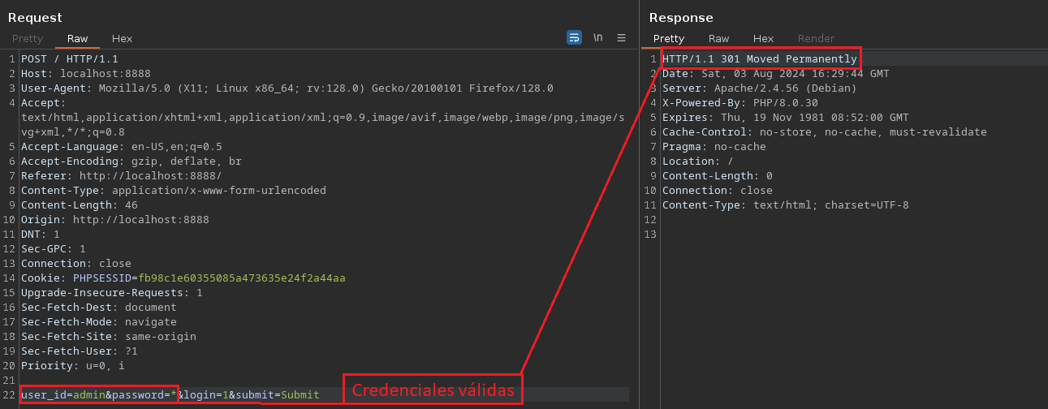Open the Hex tab in Request panel
The image size is (1048, 409).
(122, 38)
